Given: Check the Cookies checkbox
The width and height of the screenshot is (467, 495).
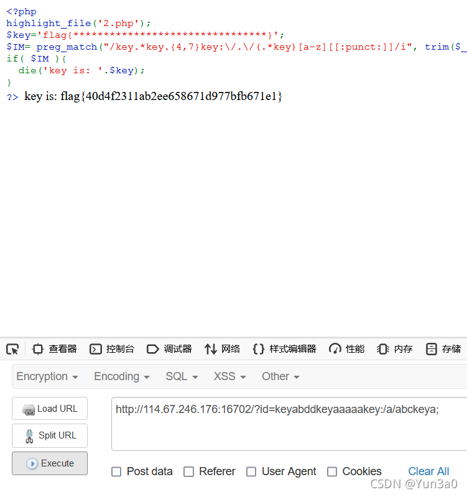Looking at the screenshot, I should click(x=332, y=471).
